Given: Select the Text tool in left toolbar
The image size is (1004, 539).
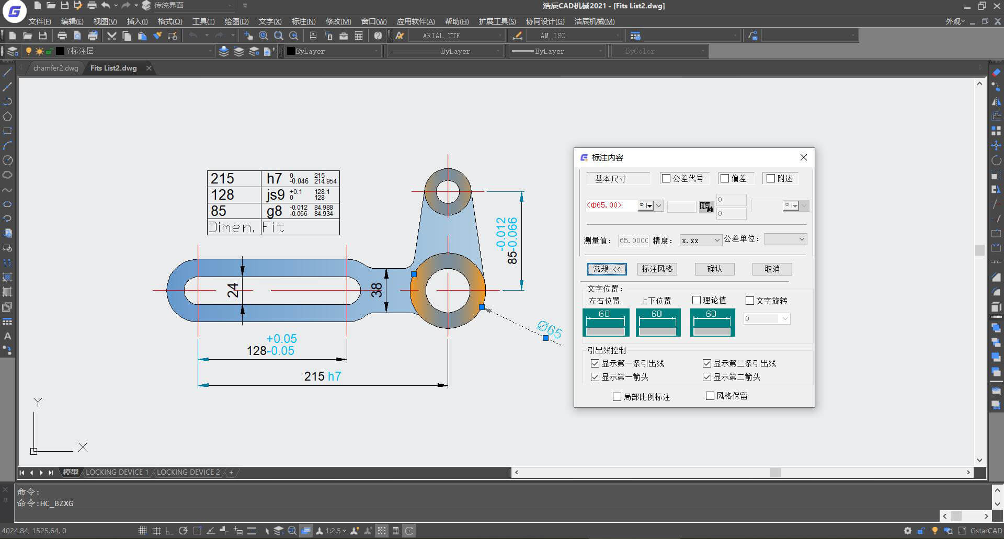Looking at the screenshot, I should [7, 336].
